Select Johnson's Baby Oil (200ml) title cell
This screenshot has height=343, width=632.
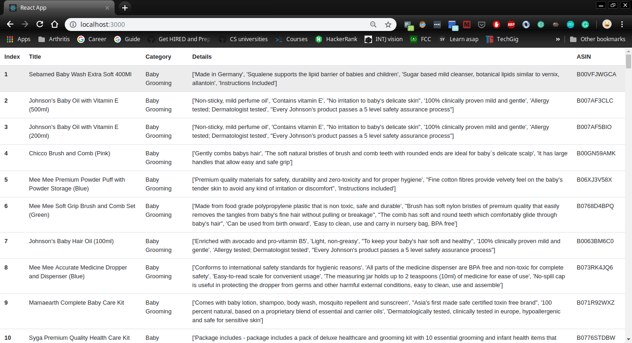pyautogui.click(x=74, y=131)
